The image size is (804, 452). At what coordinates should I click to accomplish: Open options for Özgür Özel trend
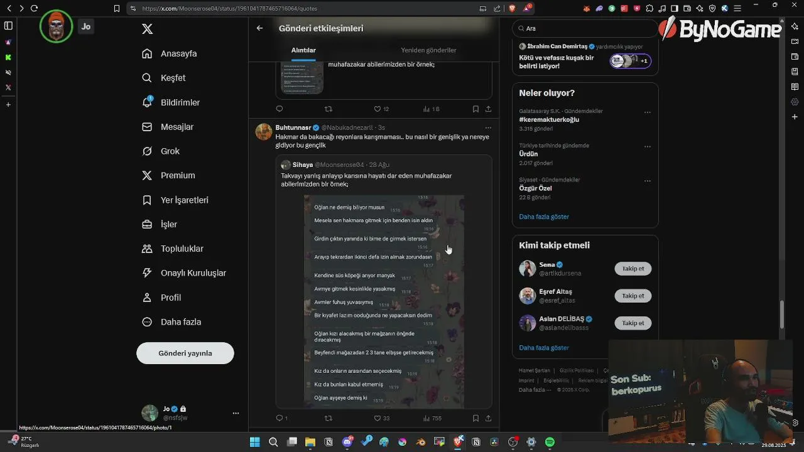click(x=648, y=181)
